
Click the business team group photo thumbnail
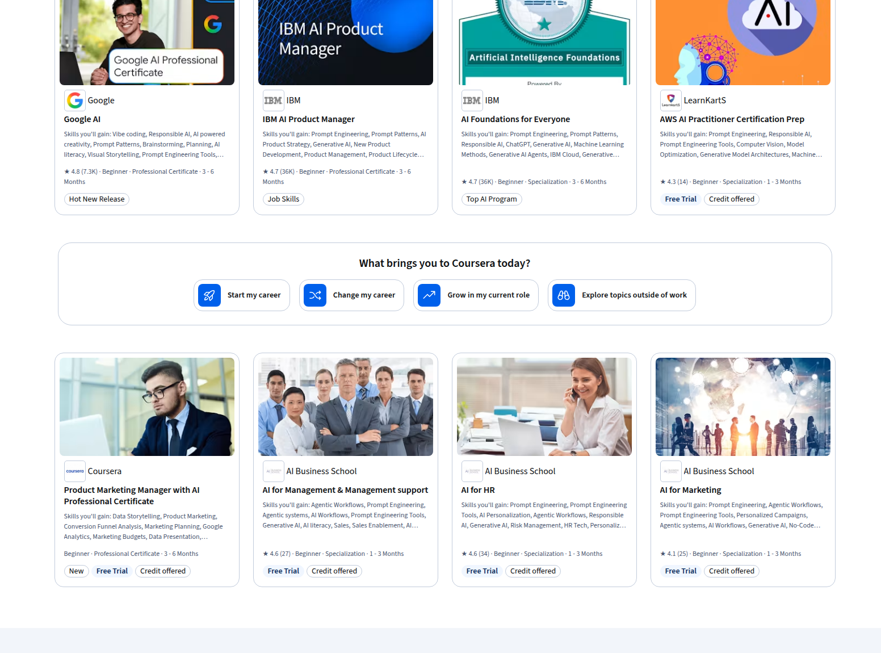tap(346, 407)
